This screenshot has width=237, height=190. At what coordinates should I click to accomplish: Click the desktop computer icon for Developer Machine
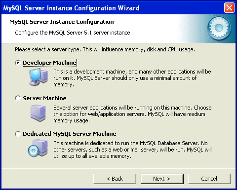tap(39, 77)
